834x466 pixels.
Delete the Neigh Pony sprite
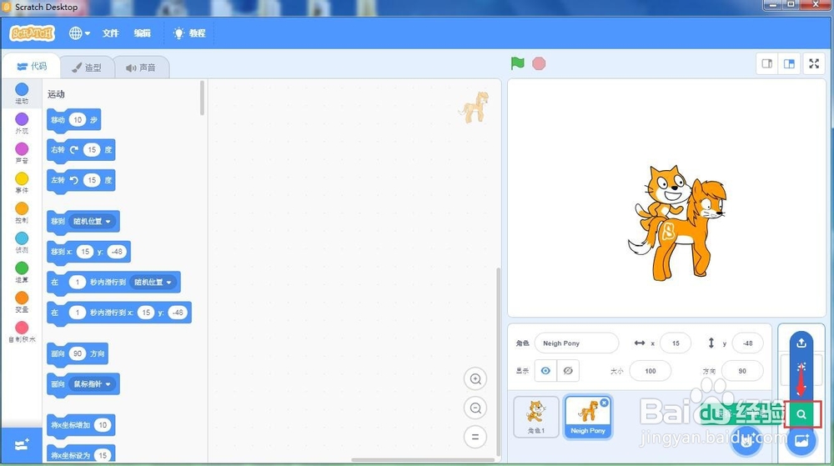604,403
